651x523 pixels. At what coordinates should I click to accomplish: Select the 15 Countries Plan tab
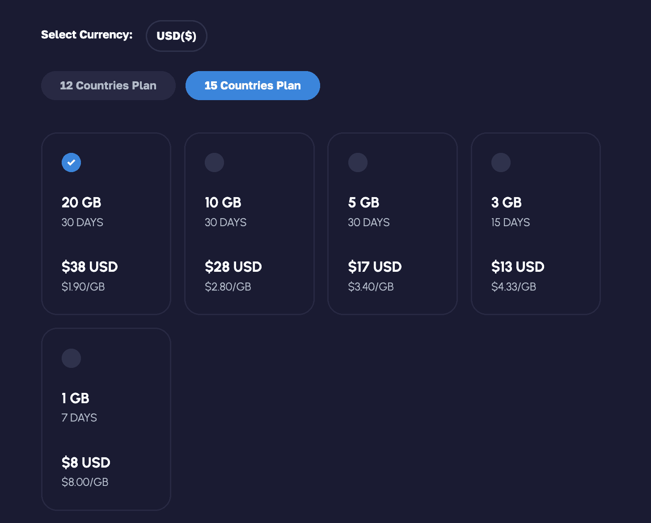coord(253,85)
